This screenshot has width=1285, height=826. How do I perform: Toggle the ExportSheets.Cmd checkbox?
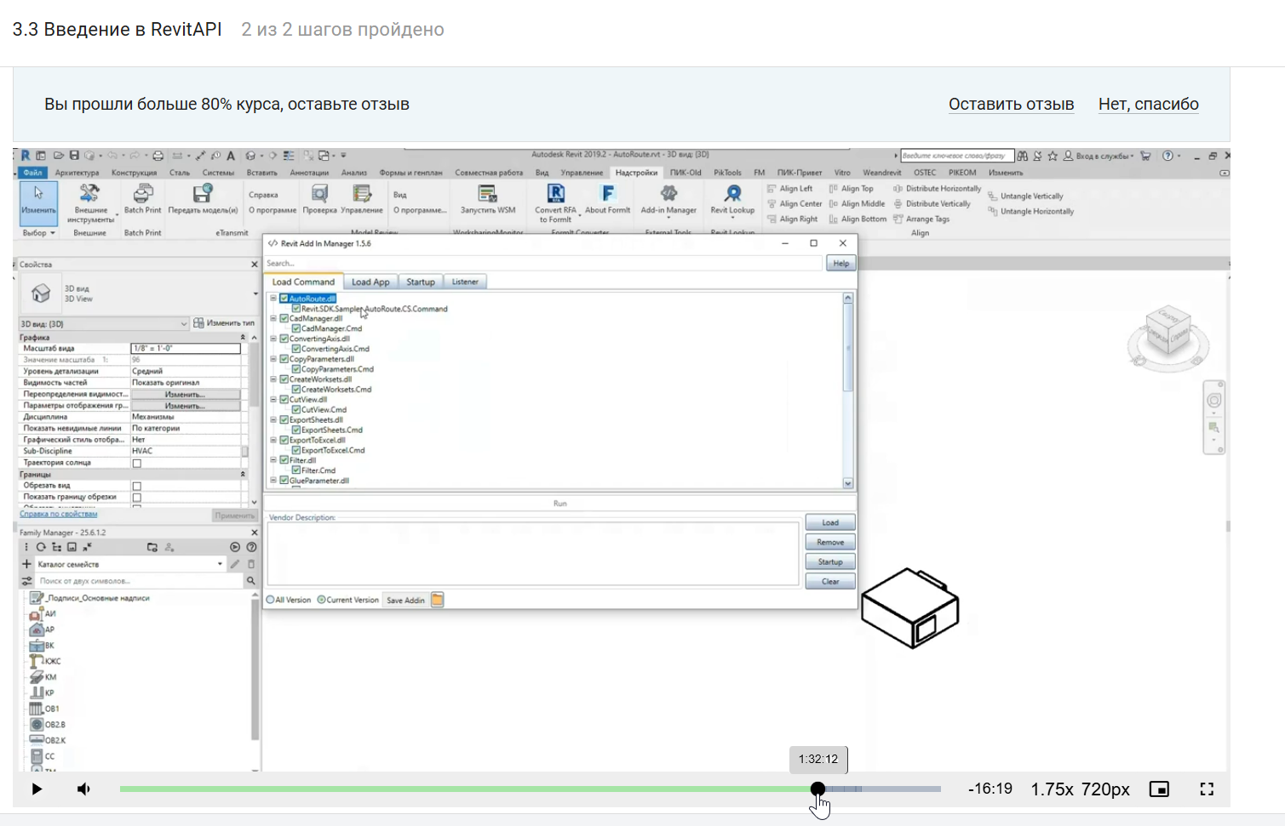(x=296, y=430)
